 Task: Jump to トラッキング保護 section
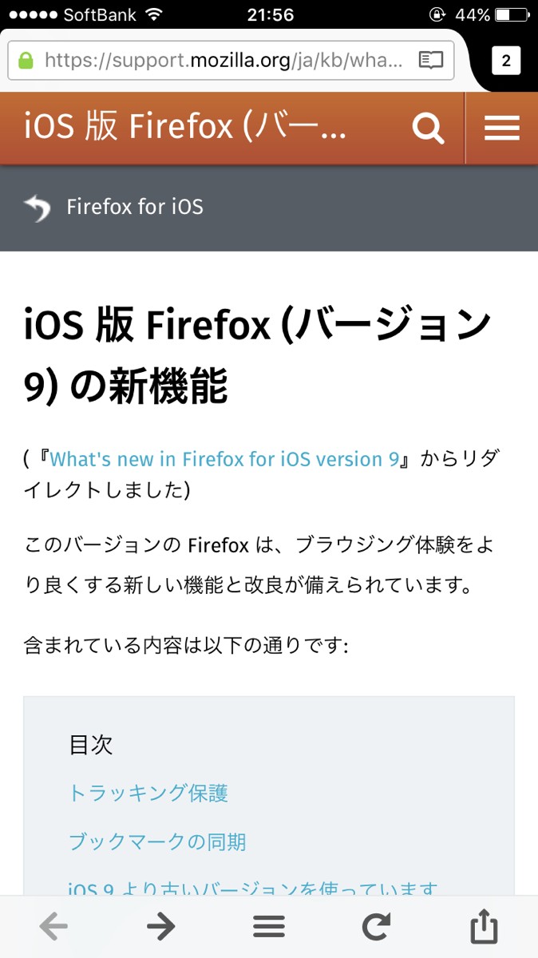tap(148, 793)
